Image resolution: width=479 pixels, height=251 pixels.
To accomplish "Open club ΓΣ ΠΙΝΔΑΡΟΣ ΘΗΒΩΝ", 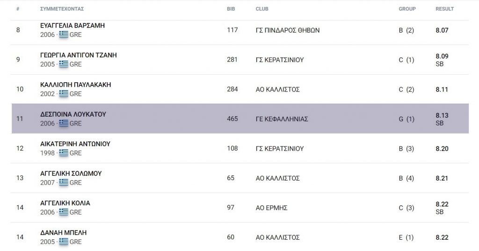I will [288, 30].
